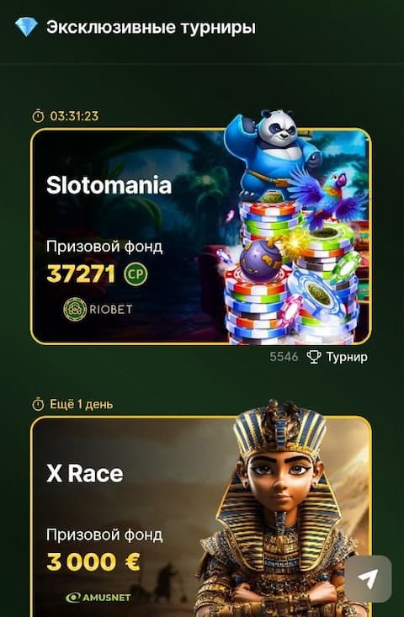The width and height of the screenshot is (404, 617).
Task: Open the Эксклюзивные турниры section title
Action: [x=151, y=28]
